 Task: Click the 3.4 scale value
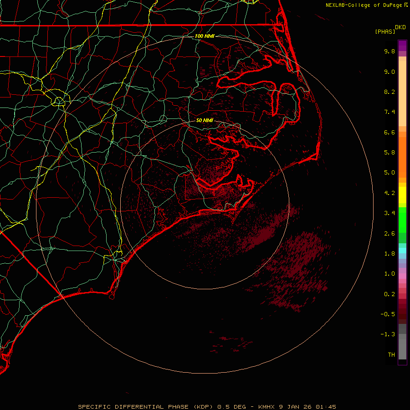pyautogui.click(x=389, y=213)
